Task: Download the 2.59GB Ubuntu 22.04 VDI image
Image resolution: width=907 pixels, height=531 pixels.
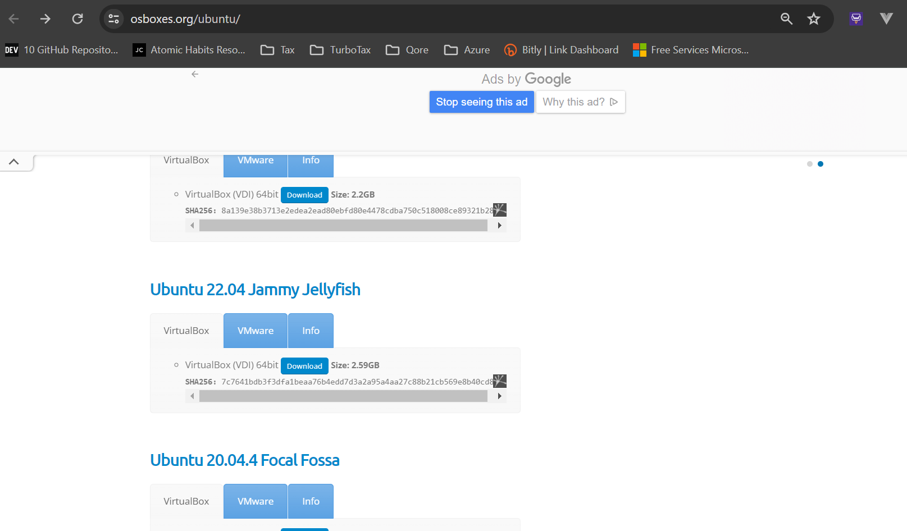Action: (304, 366)
